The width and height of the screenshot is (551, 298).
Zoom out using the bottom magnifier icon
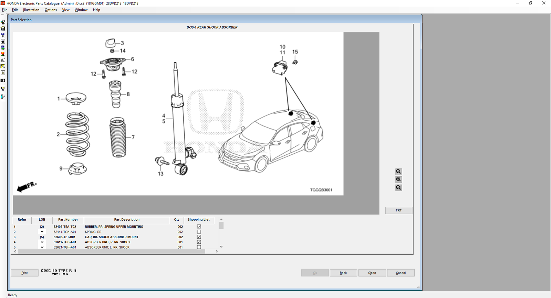(x=398, y=188)
